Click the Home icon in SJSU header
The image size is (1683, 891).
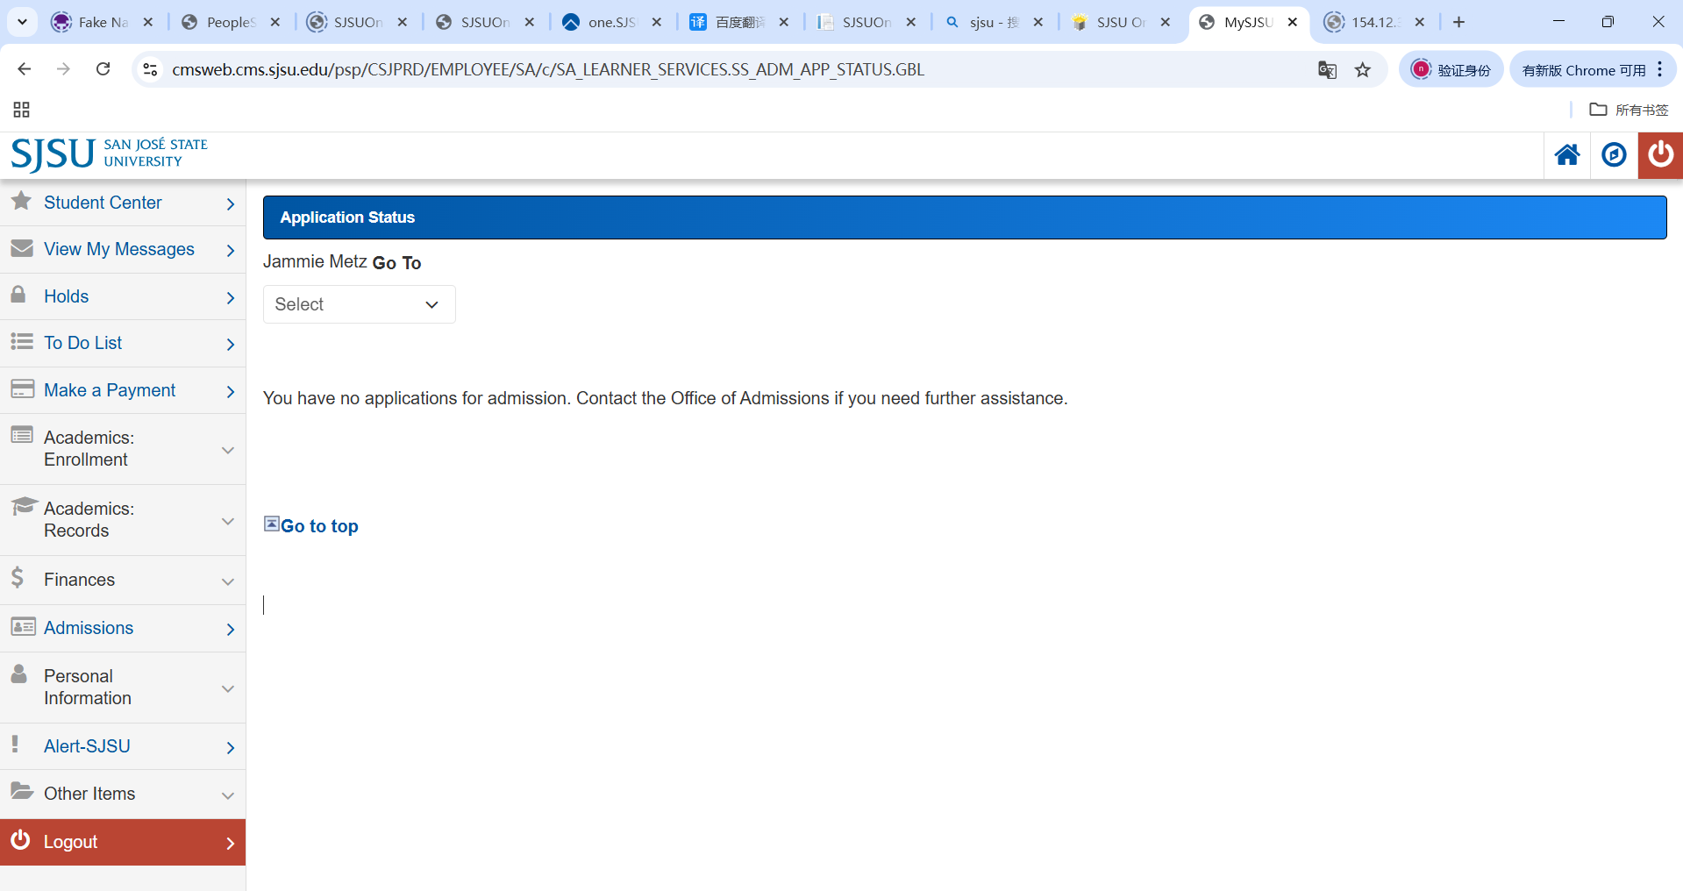pos(1566,155)
